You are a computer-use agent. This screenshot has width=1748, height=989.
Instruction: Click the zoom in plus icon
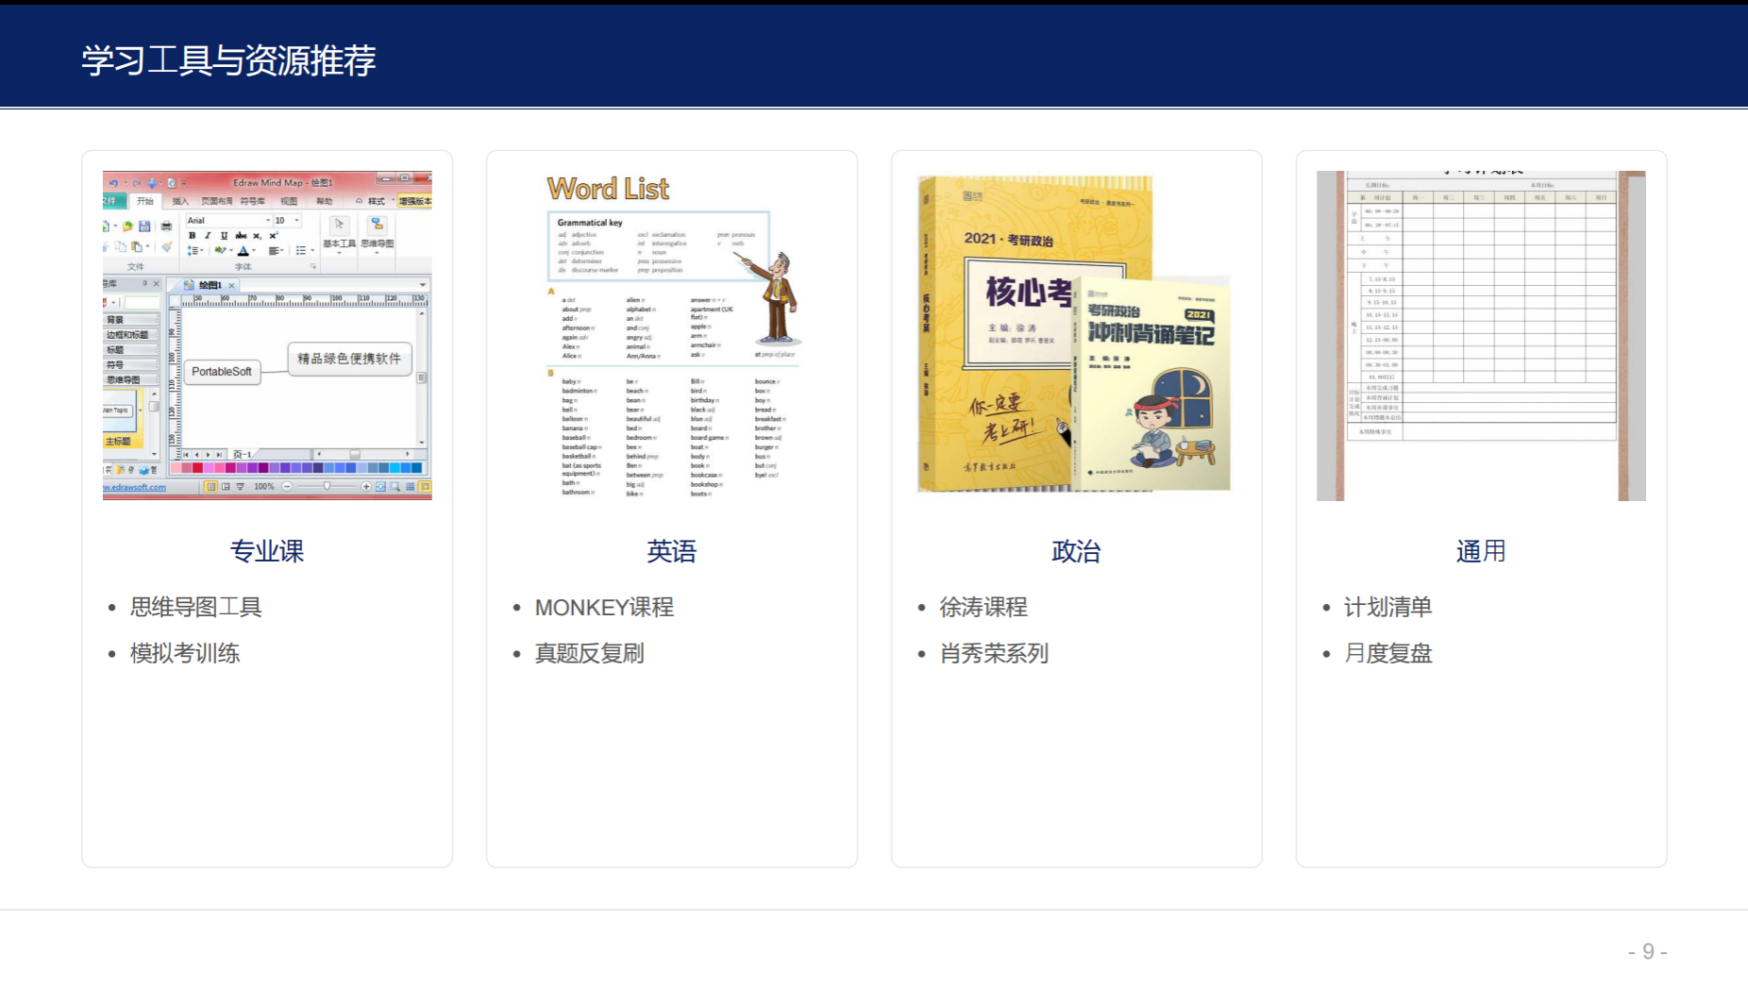(366, 487)
